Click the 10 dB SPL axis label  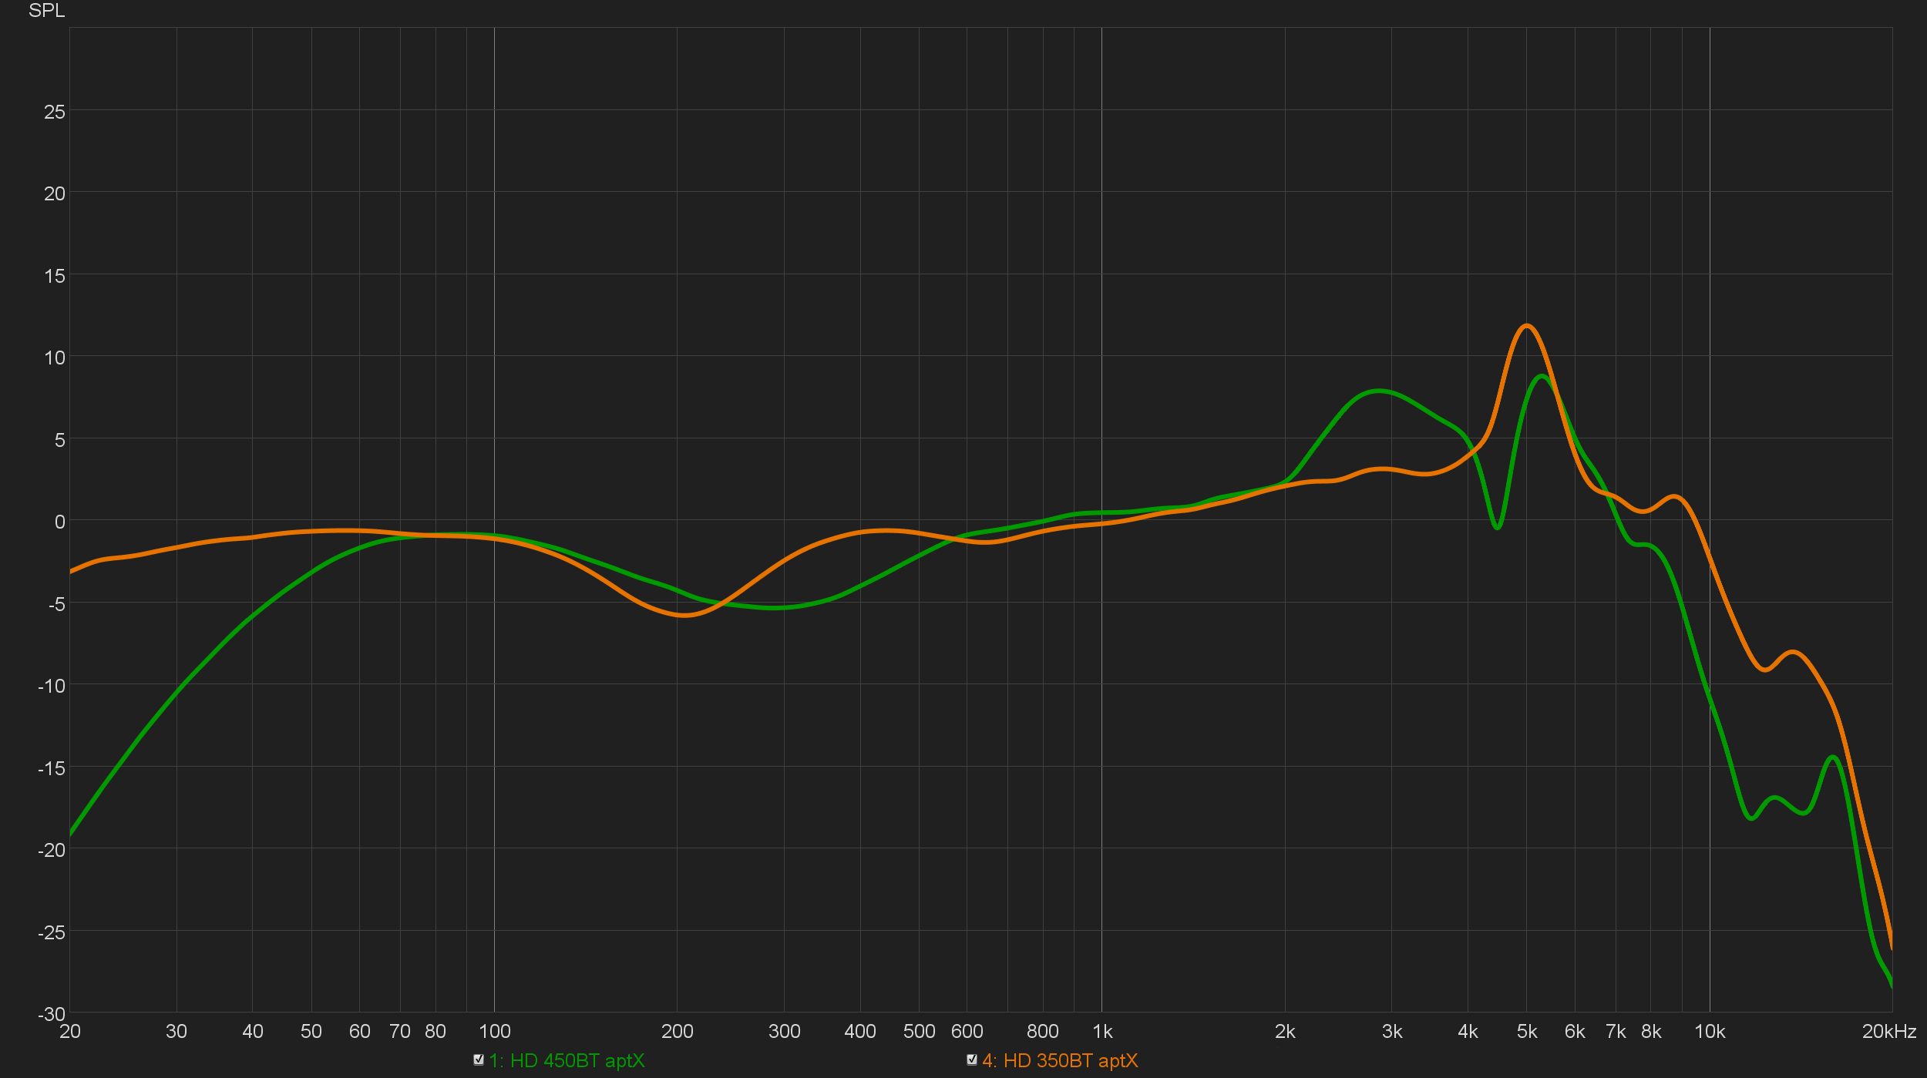[x=55, y=358]
